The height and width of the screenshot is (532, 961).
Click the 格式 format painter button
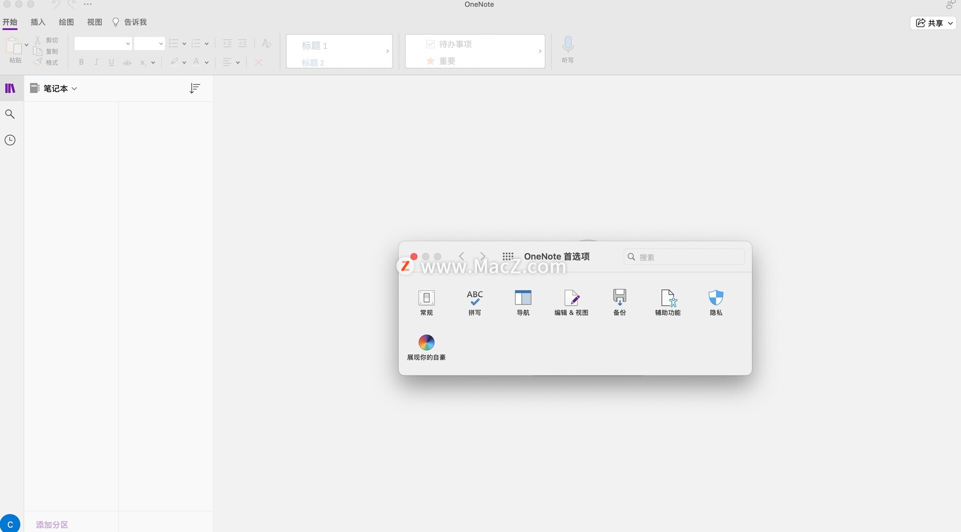pos(46,62)
